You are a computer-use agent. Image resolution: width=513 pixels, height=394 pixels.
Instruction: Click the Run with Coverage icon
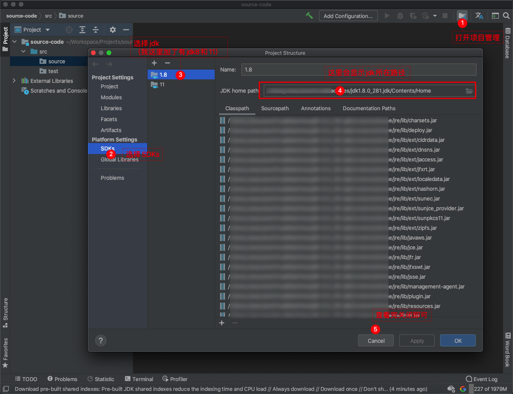click(413, 16)
